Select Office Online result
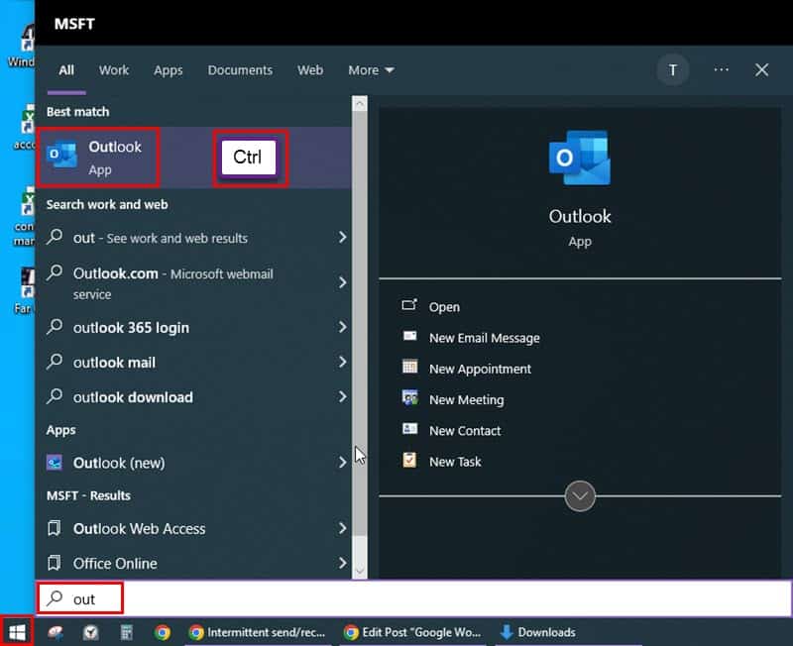 [193, 563]
